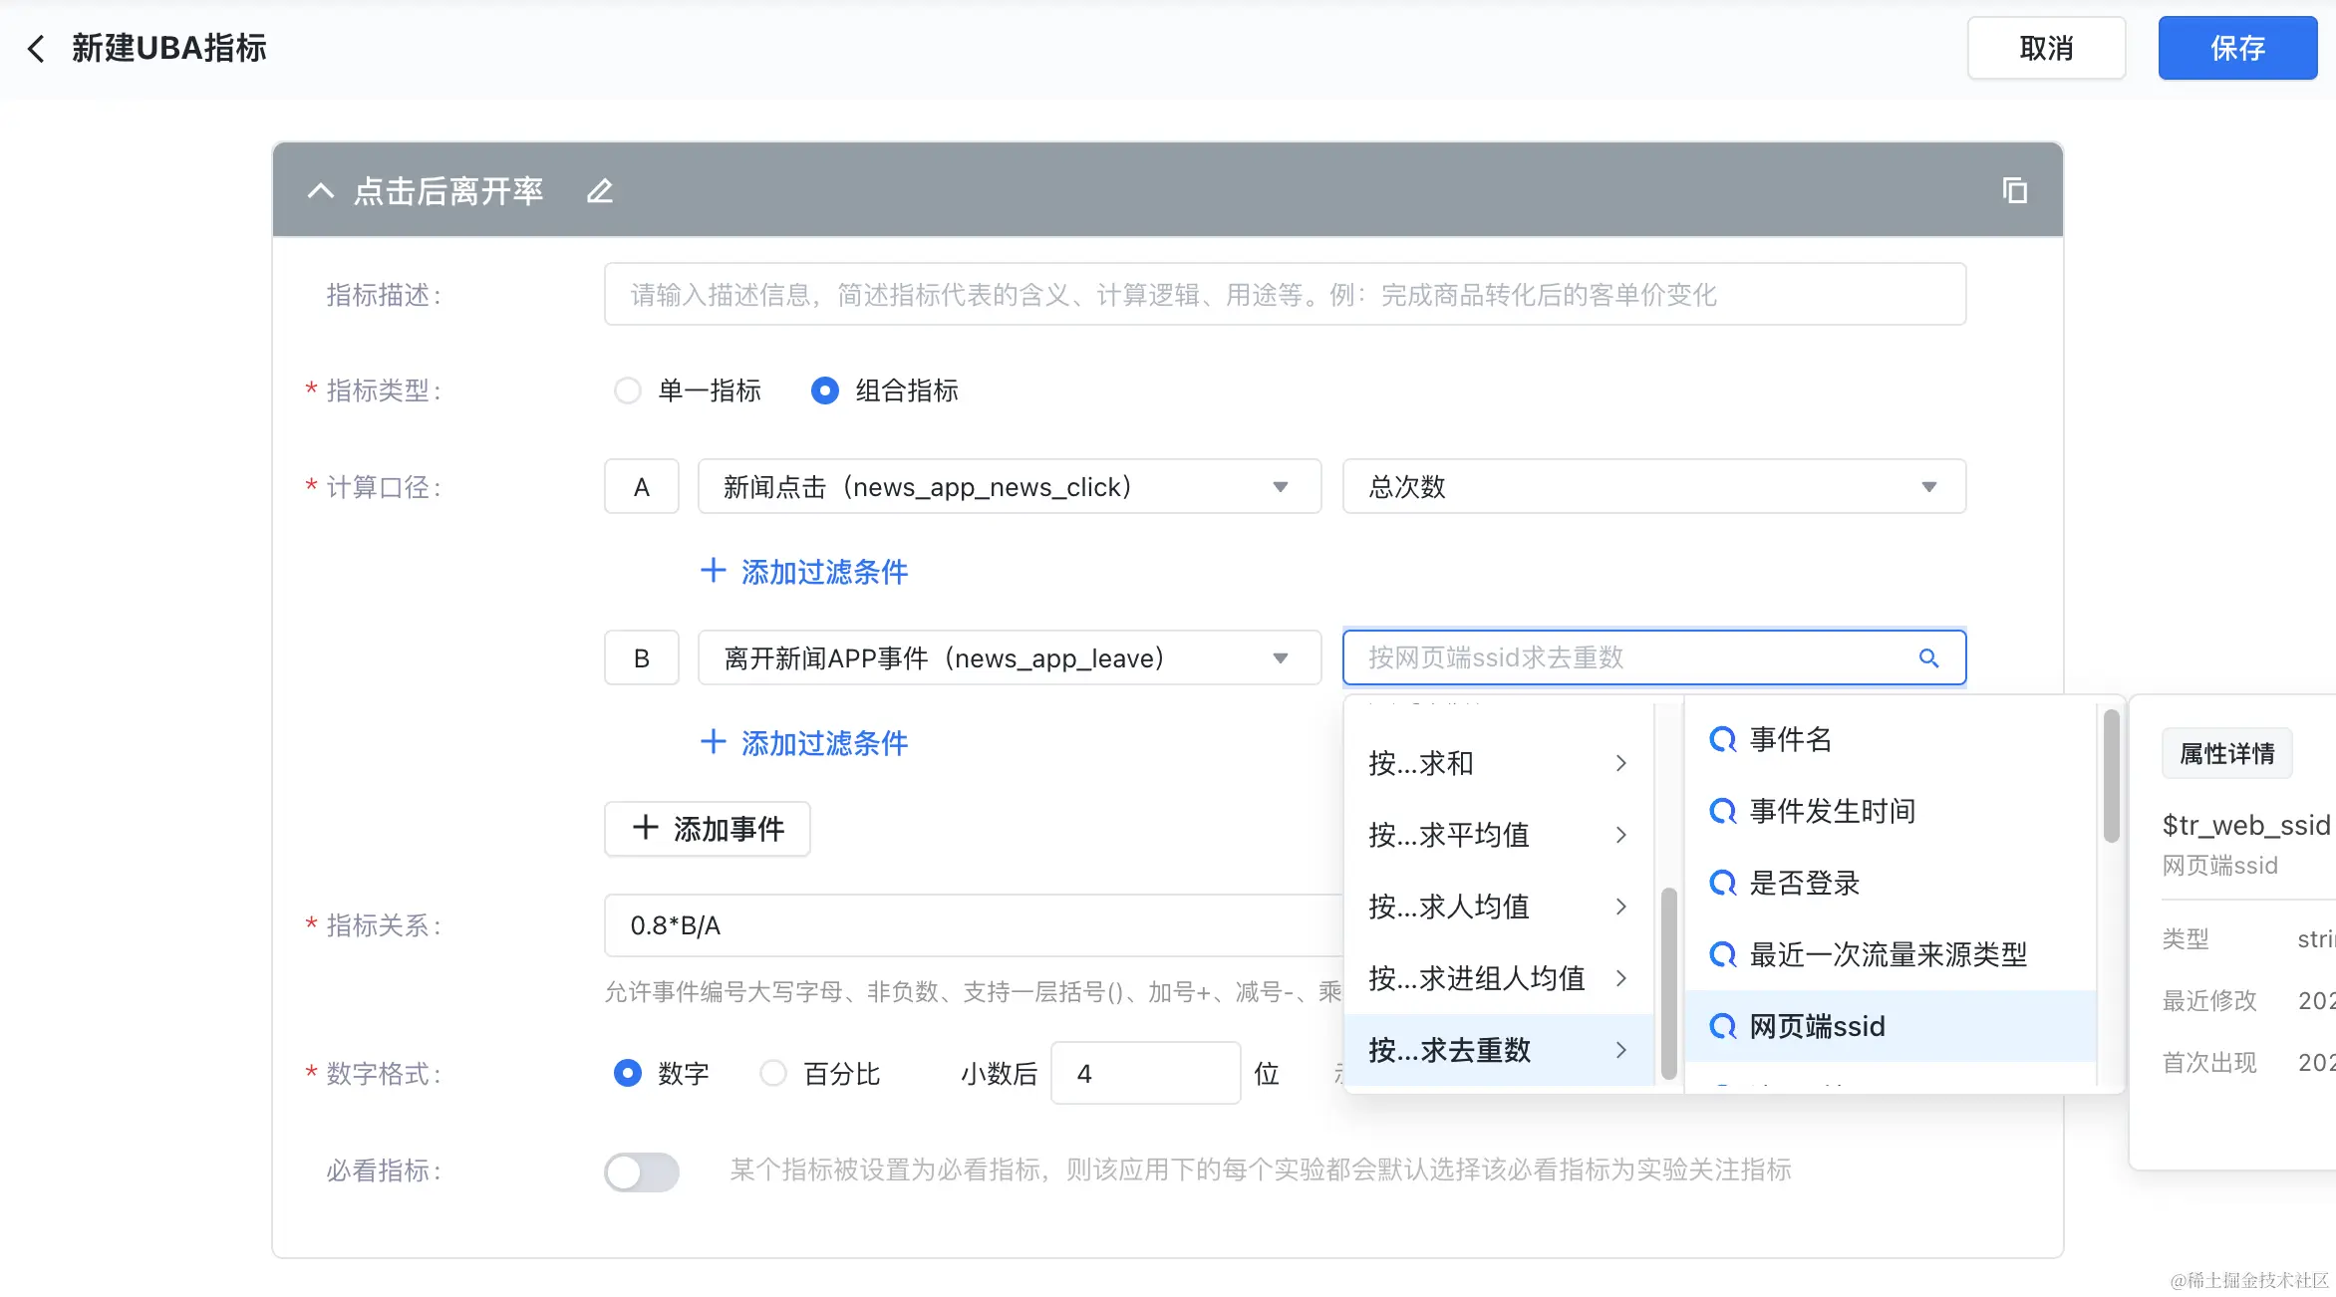
Task: Choose the 按...求平均值 menu option
Action: (1497, 835)
